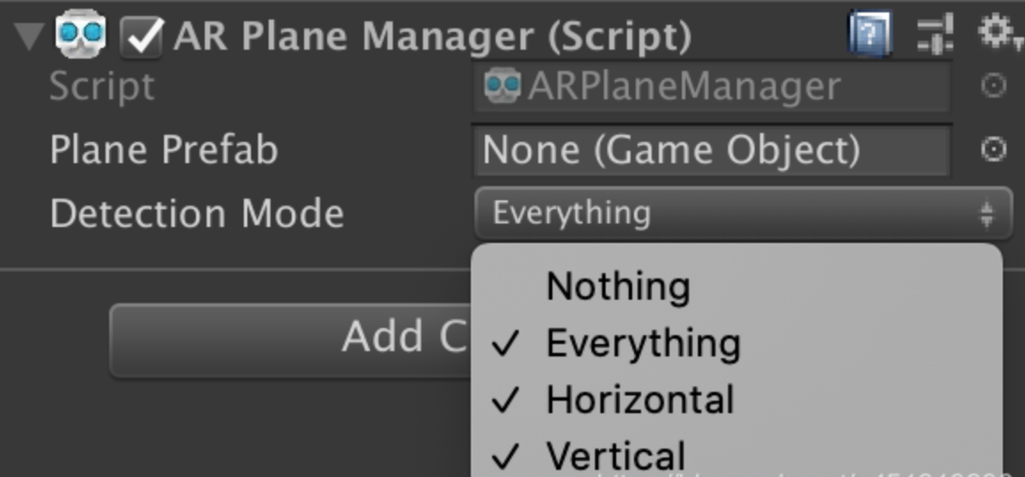Open the Script field object picker circle
Viewport: 1025px width, 477px height.
pyautogui.click(x=993, y=86)
